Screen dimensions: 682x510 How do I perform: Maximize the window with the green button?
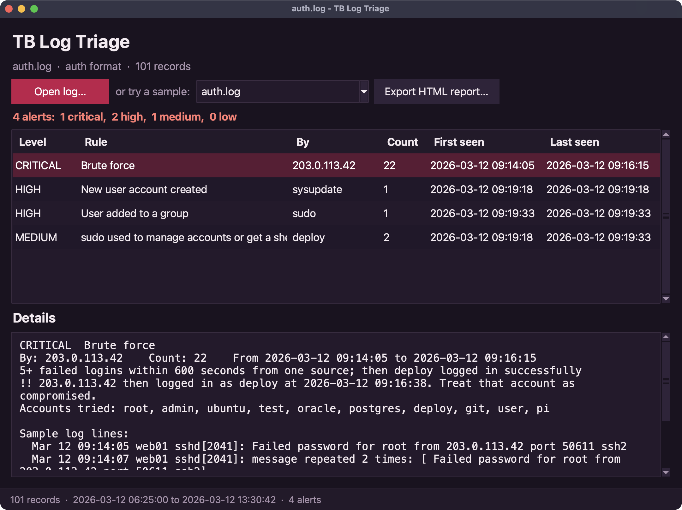coord(34,9)
